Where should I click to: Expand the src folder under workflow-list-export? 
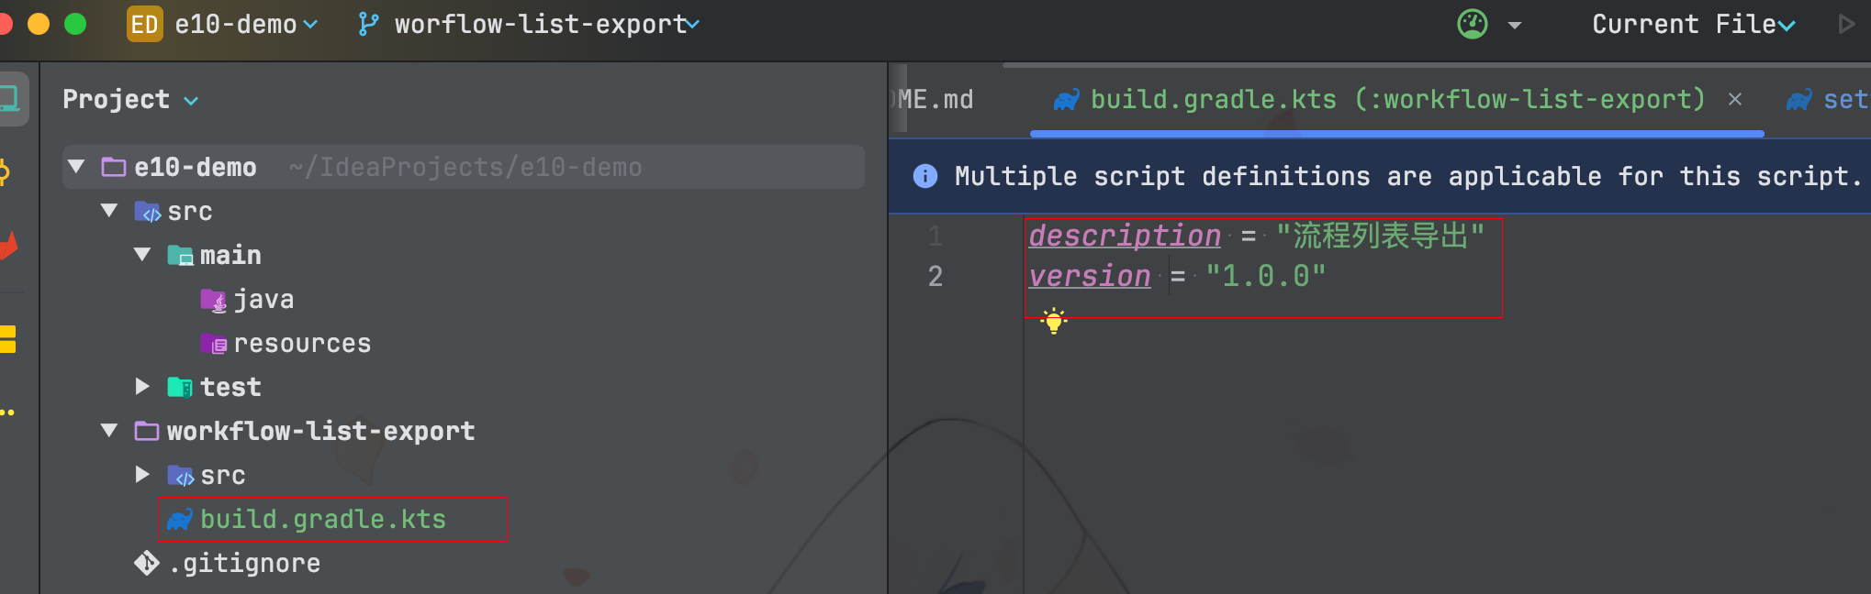142,475
